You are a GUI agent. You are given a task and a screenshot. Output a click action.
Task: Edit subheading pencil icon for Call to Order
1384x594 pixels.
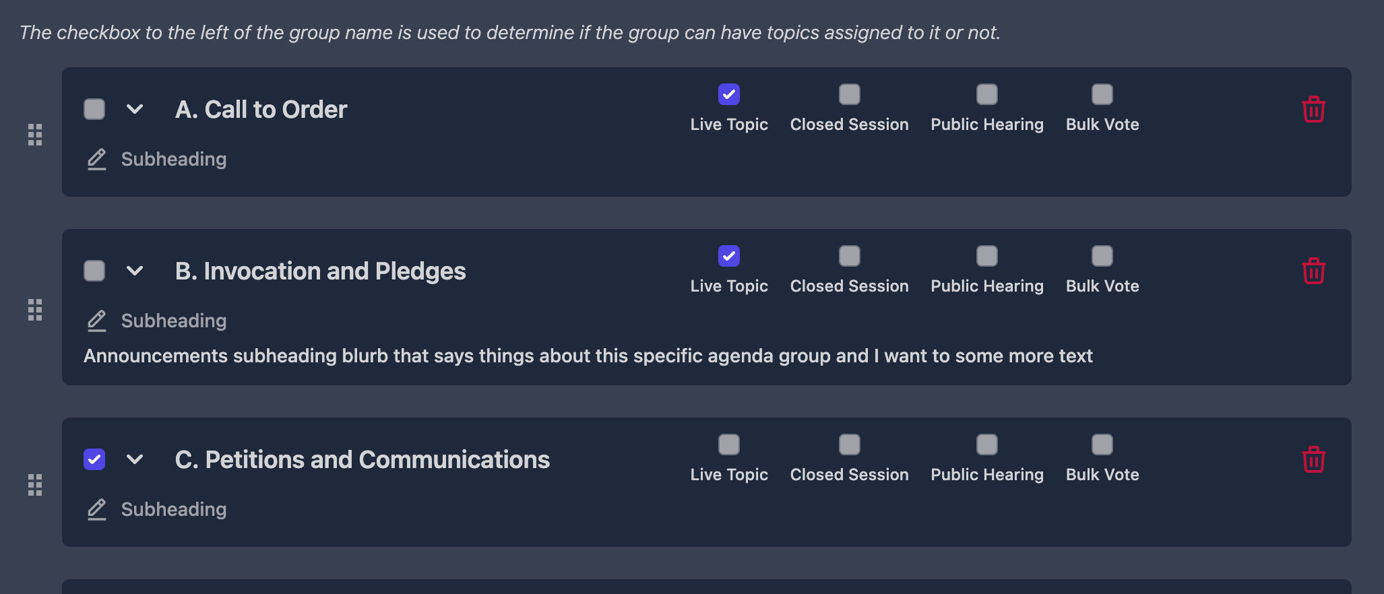[x=97, y=160]
